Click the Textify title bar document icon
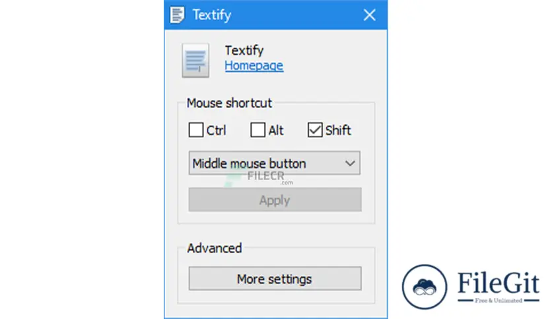 (x=177, y=15)
